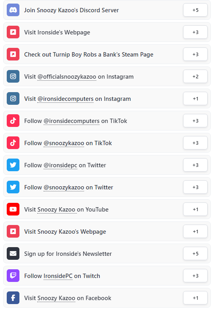
Task: Click the Discord icon for Snoozy Kazoo's server
Action: tap(13, 10)
